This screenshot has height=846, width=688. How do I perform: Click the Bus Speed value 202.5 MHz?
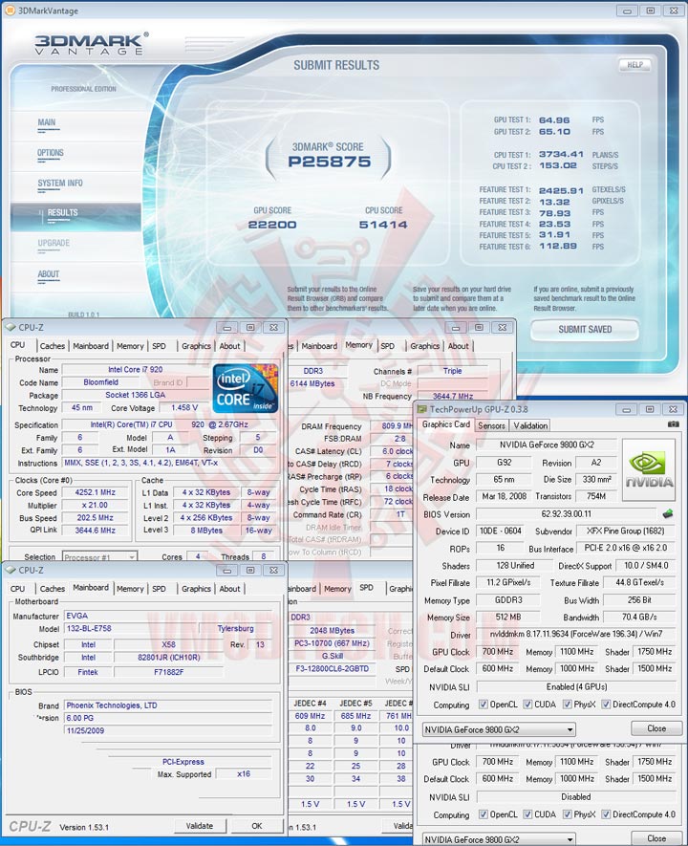point(95,517)
